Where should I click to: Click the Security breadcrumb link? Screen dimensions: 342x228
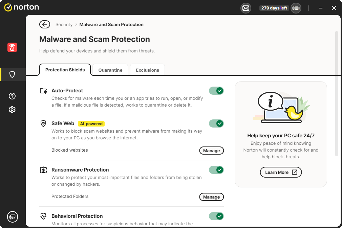64,24
